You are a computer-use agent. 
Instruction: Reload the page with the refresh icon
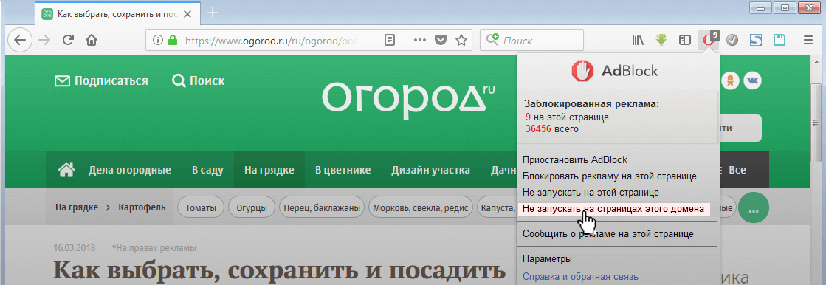[x=68, y=40]
